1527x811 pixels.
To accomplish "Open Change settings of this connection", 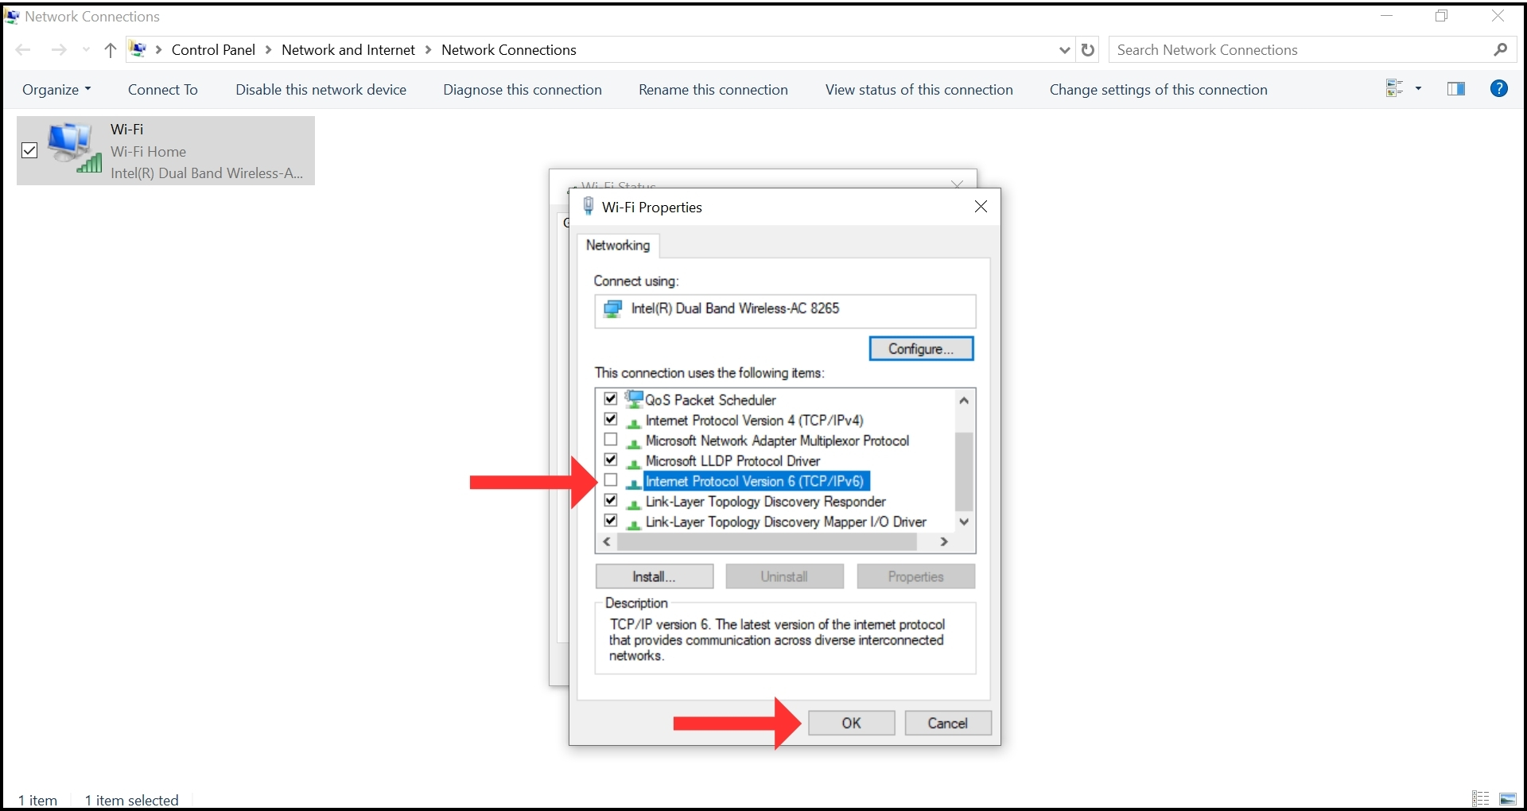I will coord(1159,90).
